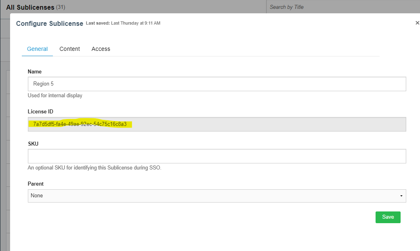The image size is (420, 251).
Task: Open the Parent dropdown set to None
Action: pos(216,196)
